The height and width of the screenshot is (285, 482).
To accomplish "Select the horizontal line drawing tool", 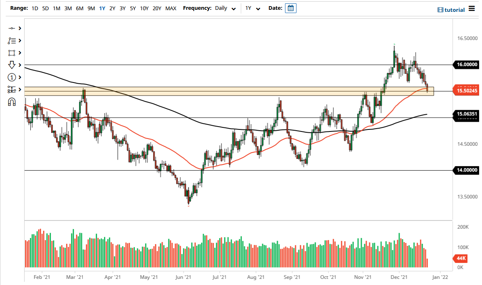I will point(12,28).
